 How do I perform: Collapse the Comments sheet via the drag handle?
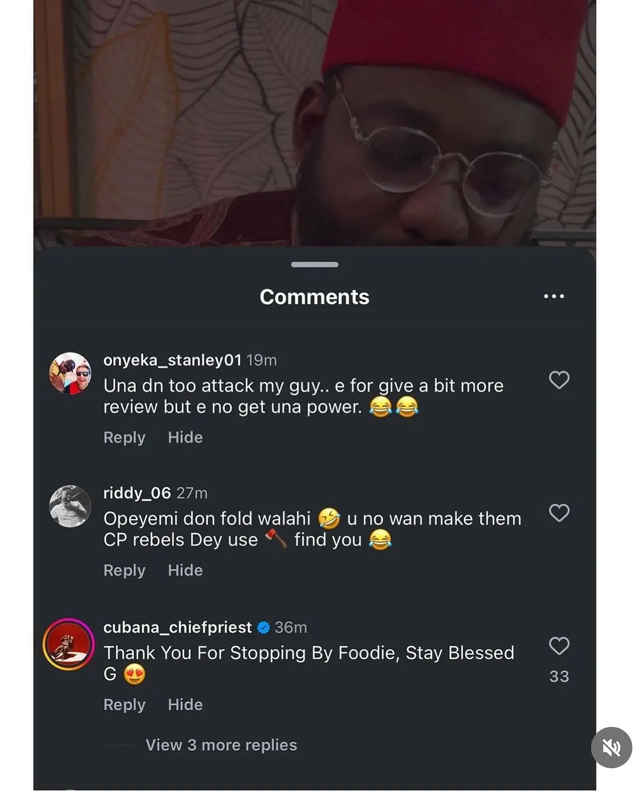pos(314,265)
